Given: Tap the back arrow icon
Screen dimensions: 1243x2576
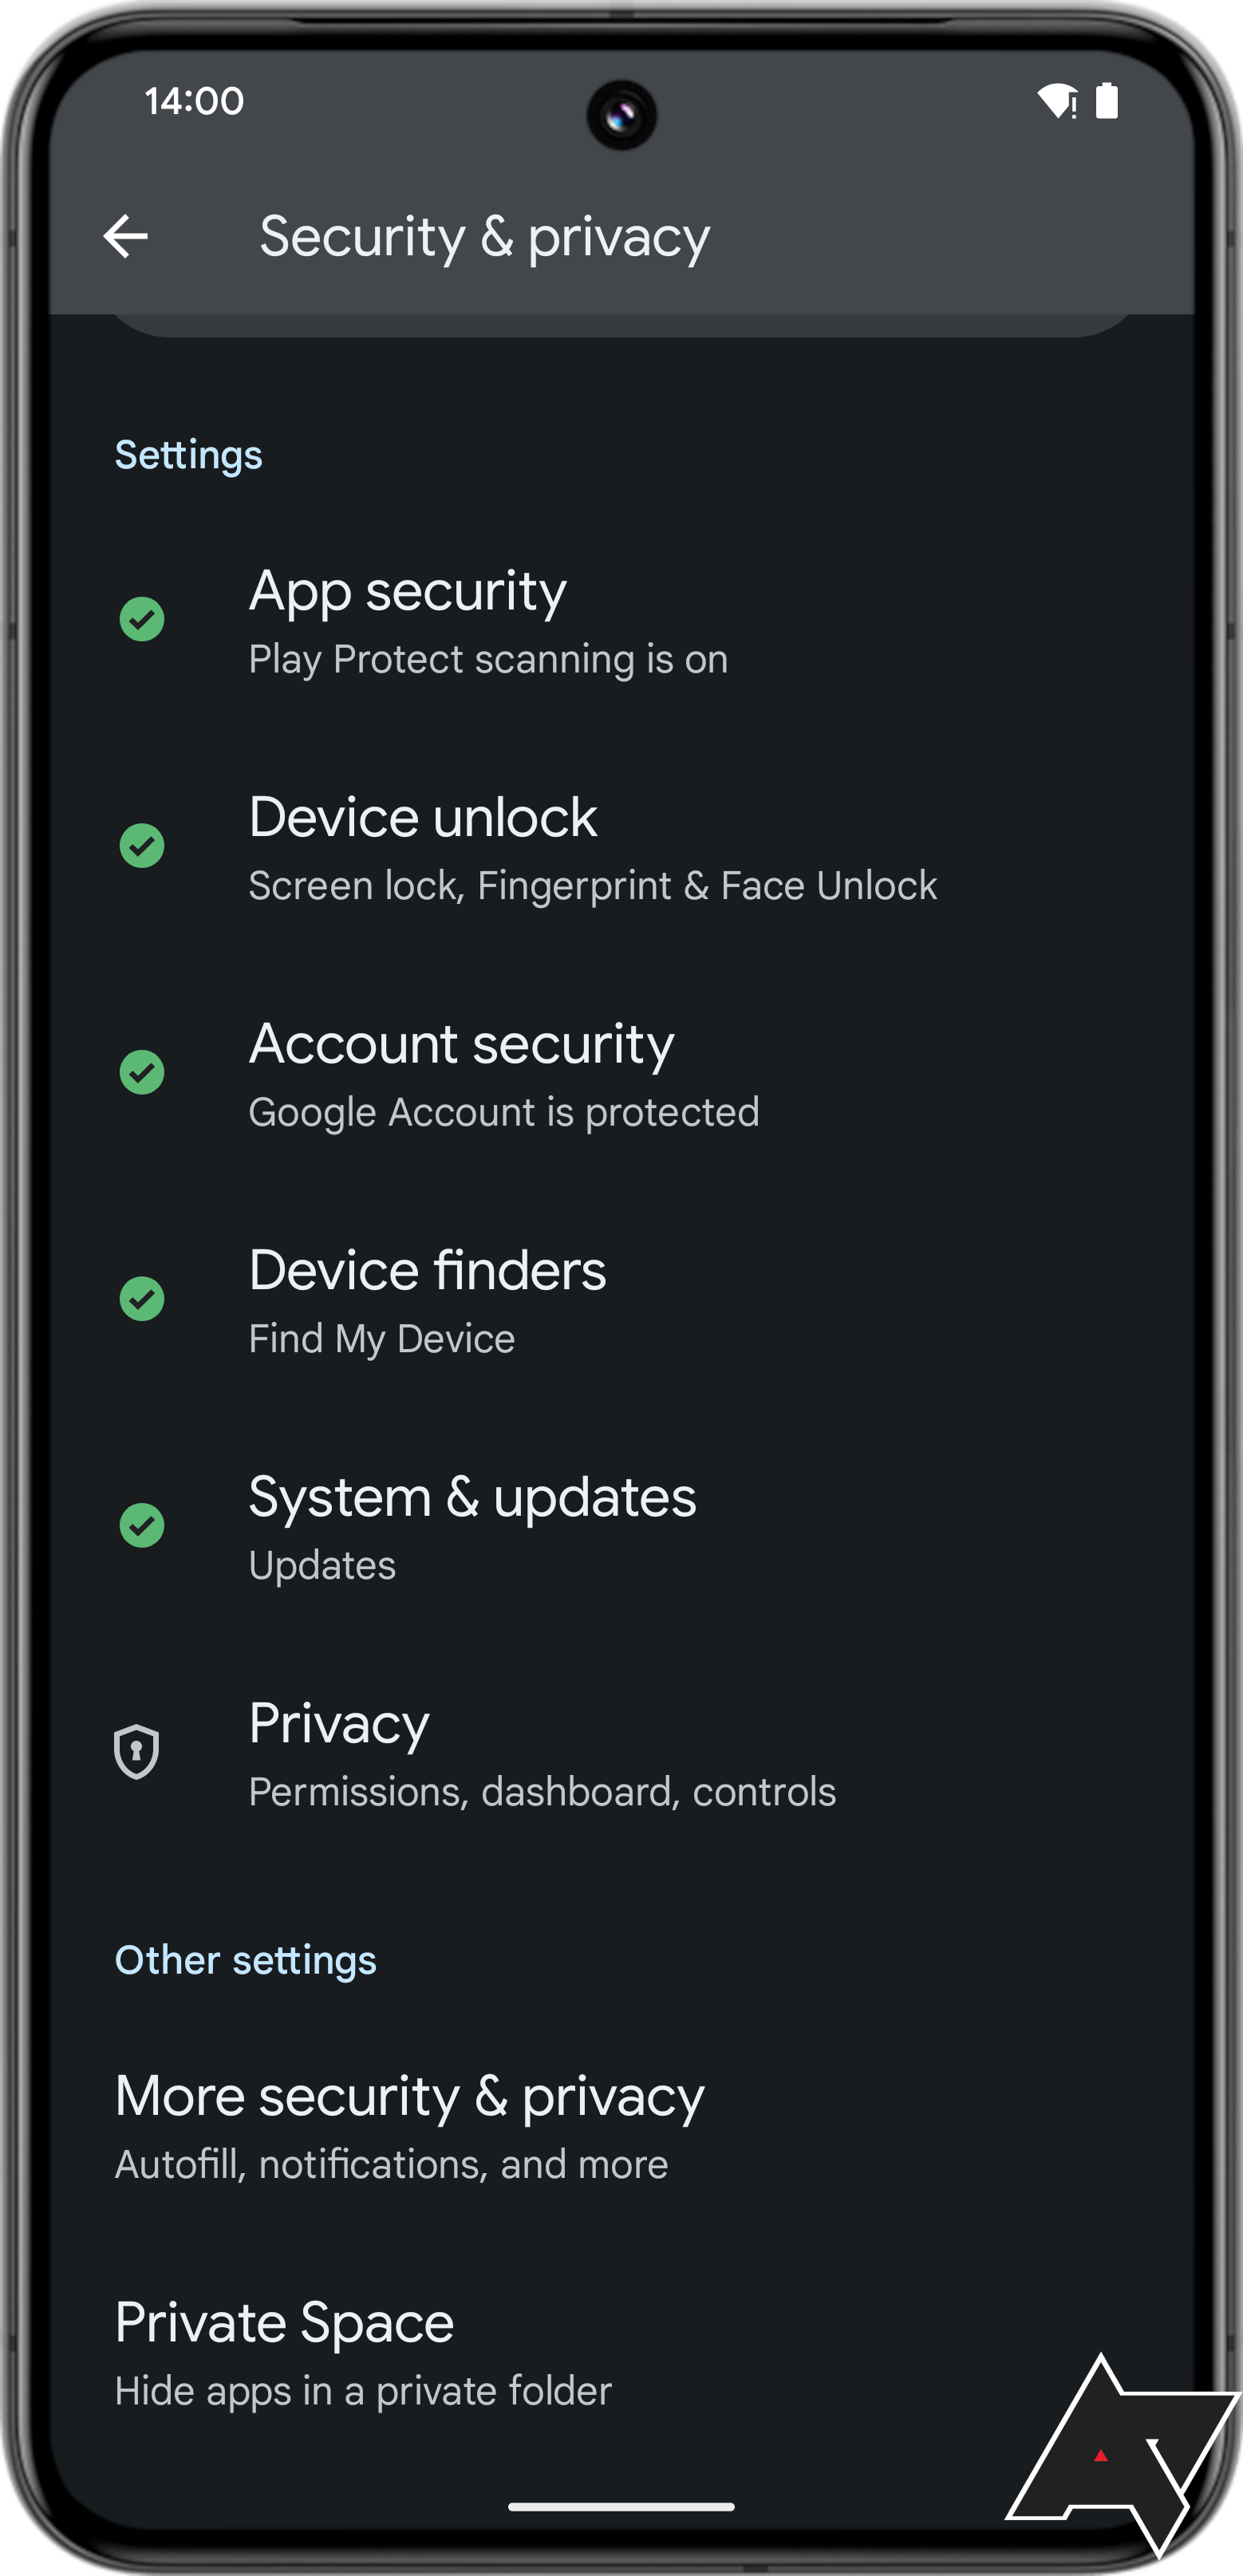Looking at the screenshot, I should [x=126, y=237].
